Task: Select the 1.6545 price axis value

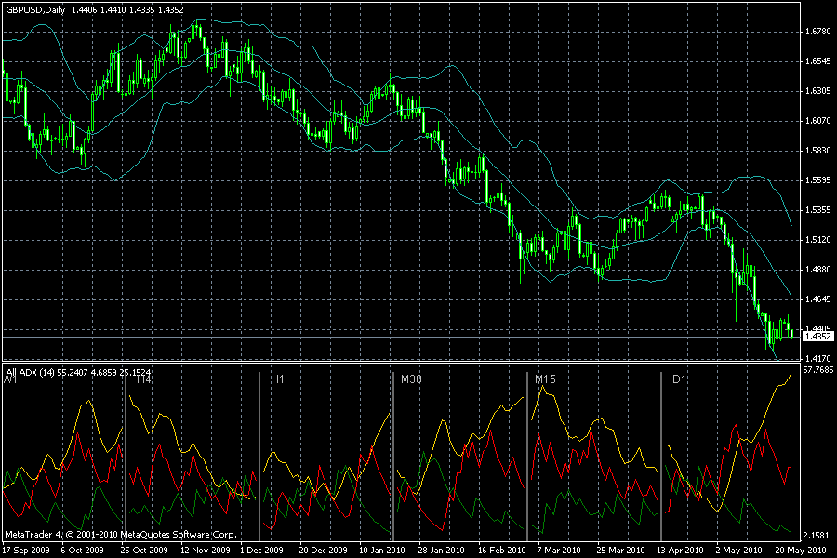Action: [x=817, y=61]
